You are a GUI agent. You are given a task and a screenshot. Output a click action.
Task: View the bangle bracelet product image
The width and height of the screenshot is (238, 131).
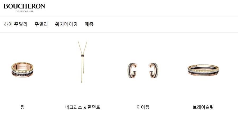point(203,70)
